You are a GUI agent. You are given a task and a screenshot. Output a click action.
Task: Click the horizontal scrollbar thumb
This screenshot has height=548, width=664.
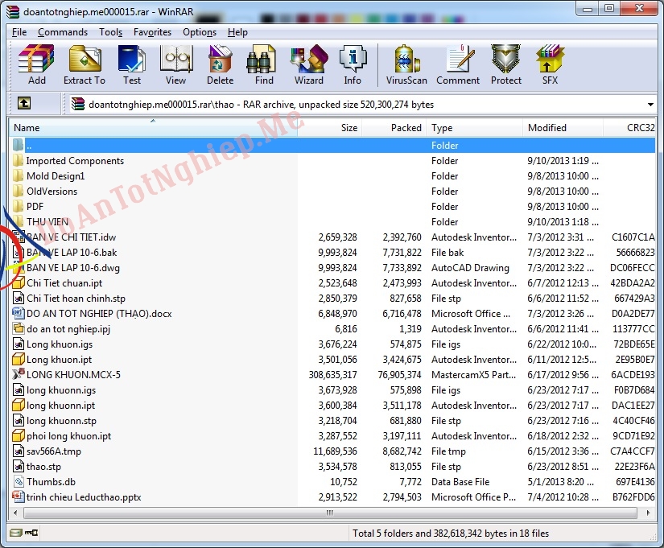coord(330,513)
